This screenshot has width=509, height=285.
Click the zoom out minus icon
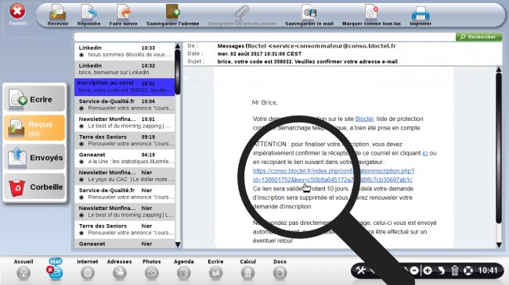coord(414,270)
